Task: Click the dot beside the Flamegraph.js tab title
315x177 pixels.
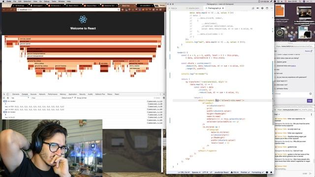Action: [x=223, y=8]
